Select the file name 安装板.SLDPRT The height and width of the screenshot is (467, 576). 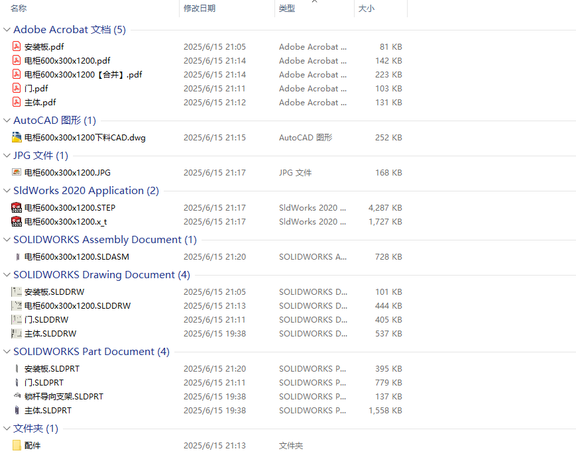coord(52,368)
